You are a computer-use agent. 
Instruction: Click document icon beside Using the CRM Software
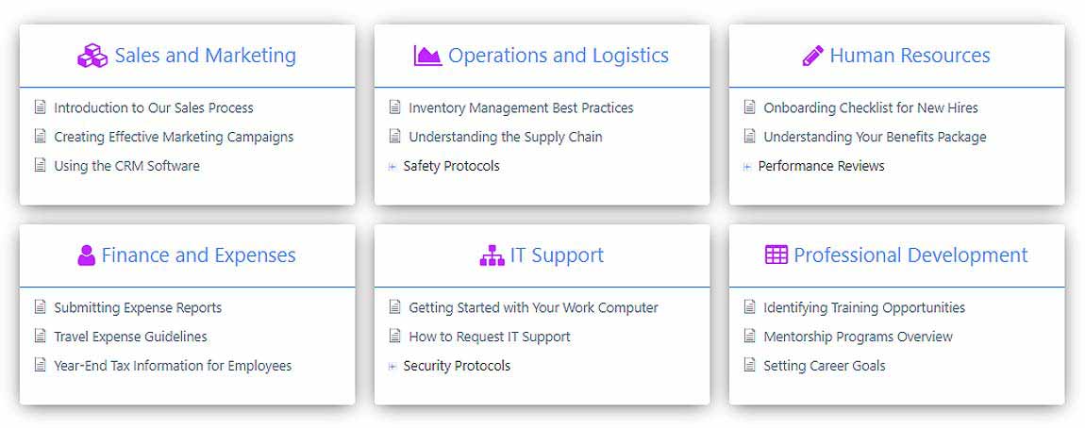[x=40, y=166]
